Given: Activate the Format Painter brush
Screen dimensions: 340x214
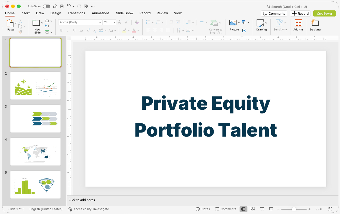Looking at the screenshot, I should (x=20, y=32).
